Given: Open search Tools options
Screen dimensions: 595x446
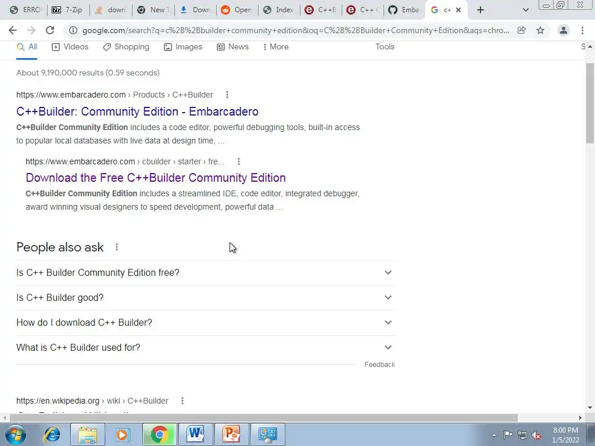Looking at the screenshot, I should [x=385, y=47].
